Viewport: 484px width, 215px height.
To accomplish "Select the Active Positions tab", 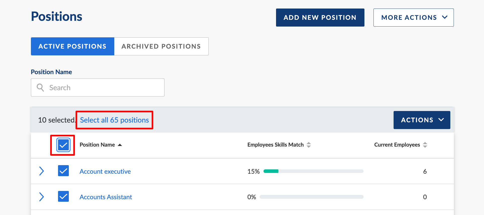I will point(72,46).
